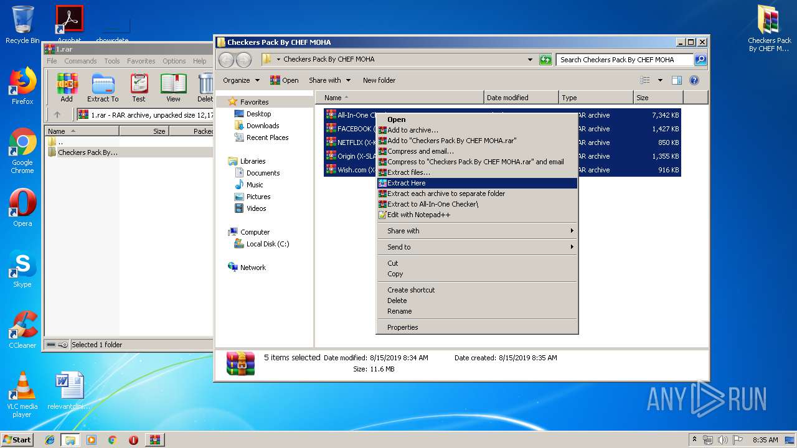
Task: Open the Options menu in WinRAR
Action: point(174,61)
